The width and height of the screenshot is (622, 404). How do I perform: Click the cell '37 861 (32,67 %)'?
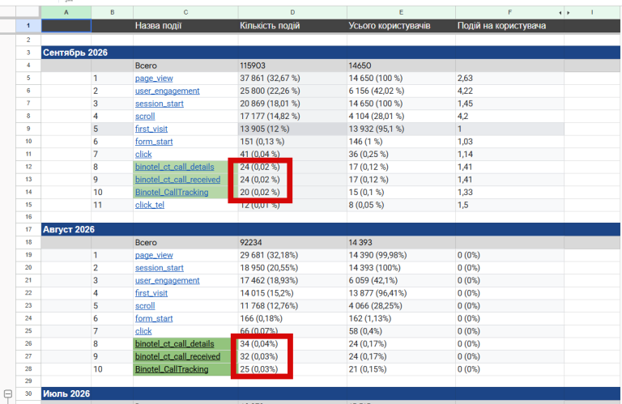point(292,78)
